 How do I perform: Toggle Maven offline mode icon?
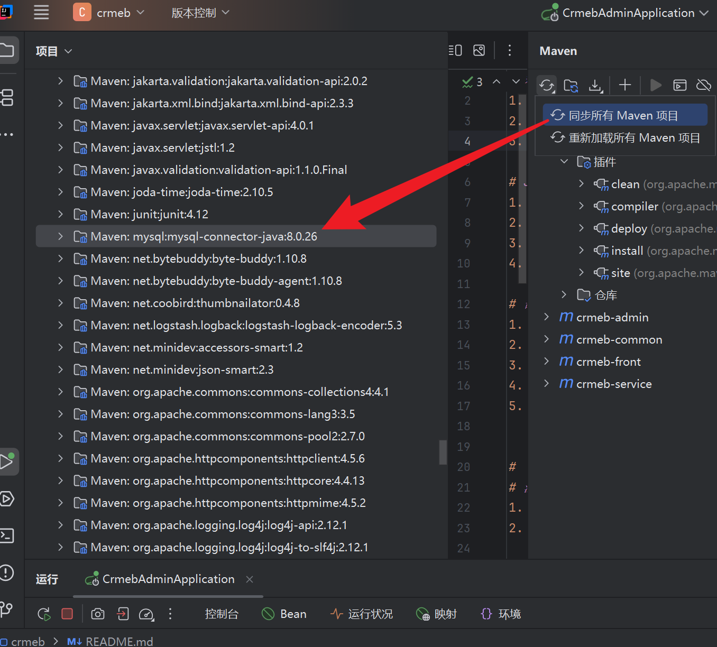pyautogui.click(x=704, y=85)
